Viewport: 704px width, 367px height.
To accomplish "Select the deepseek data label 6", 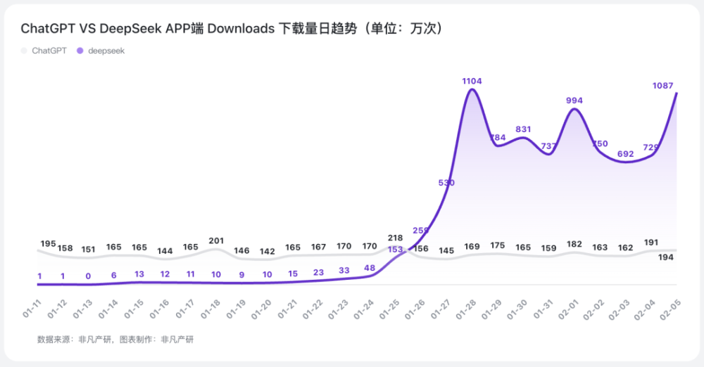I will (x=113, y=276).
